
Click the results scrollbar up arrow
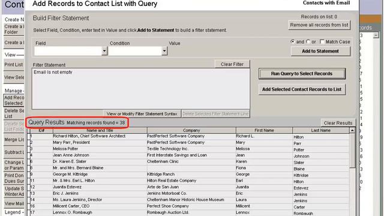pyautogui.click(x=352, y=130)
